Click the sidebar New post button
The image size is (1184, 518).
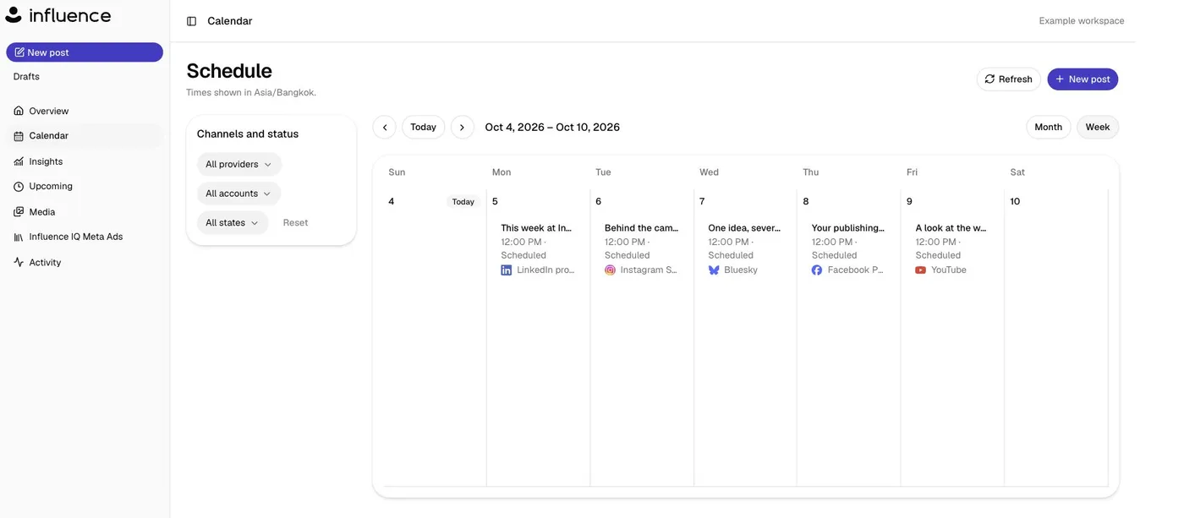[x=85, y=52]
